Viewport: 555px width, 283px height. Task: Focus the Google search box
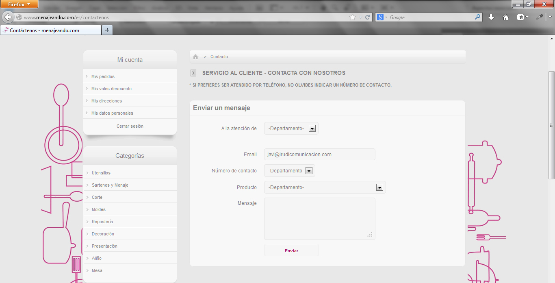pos(431,17)
